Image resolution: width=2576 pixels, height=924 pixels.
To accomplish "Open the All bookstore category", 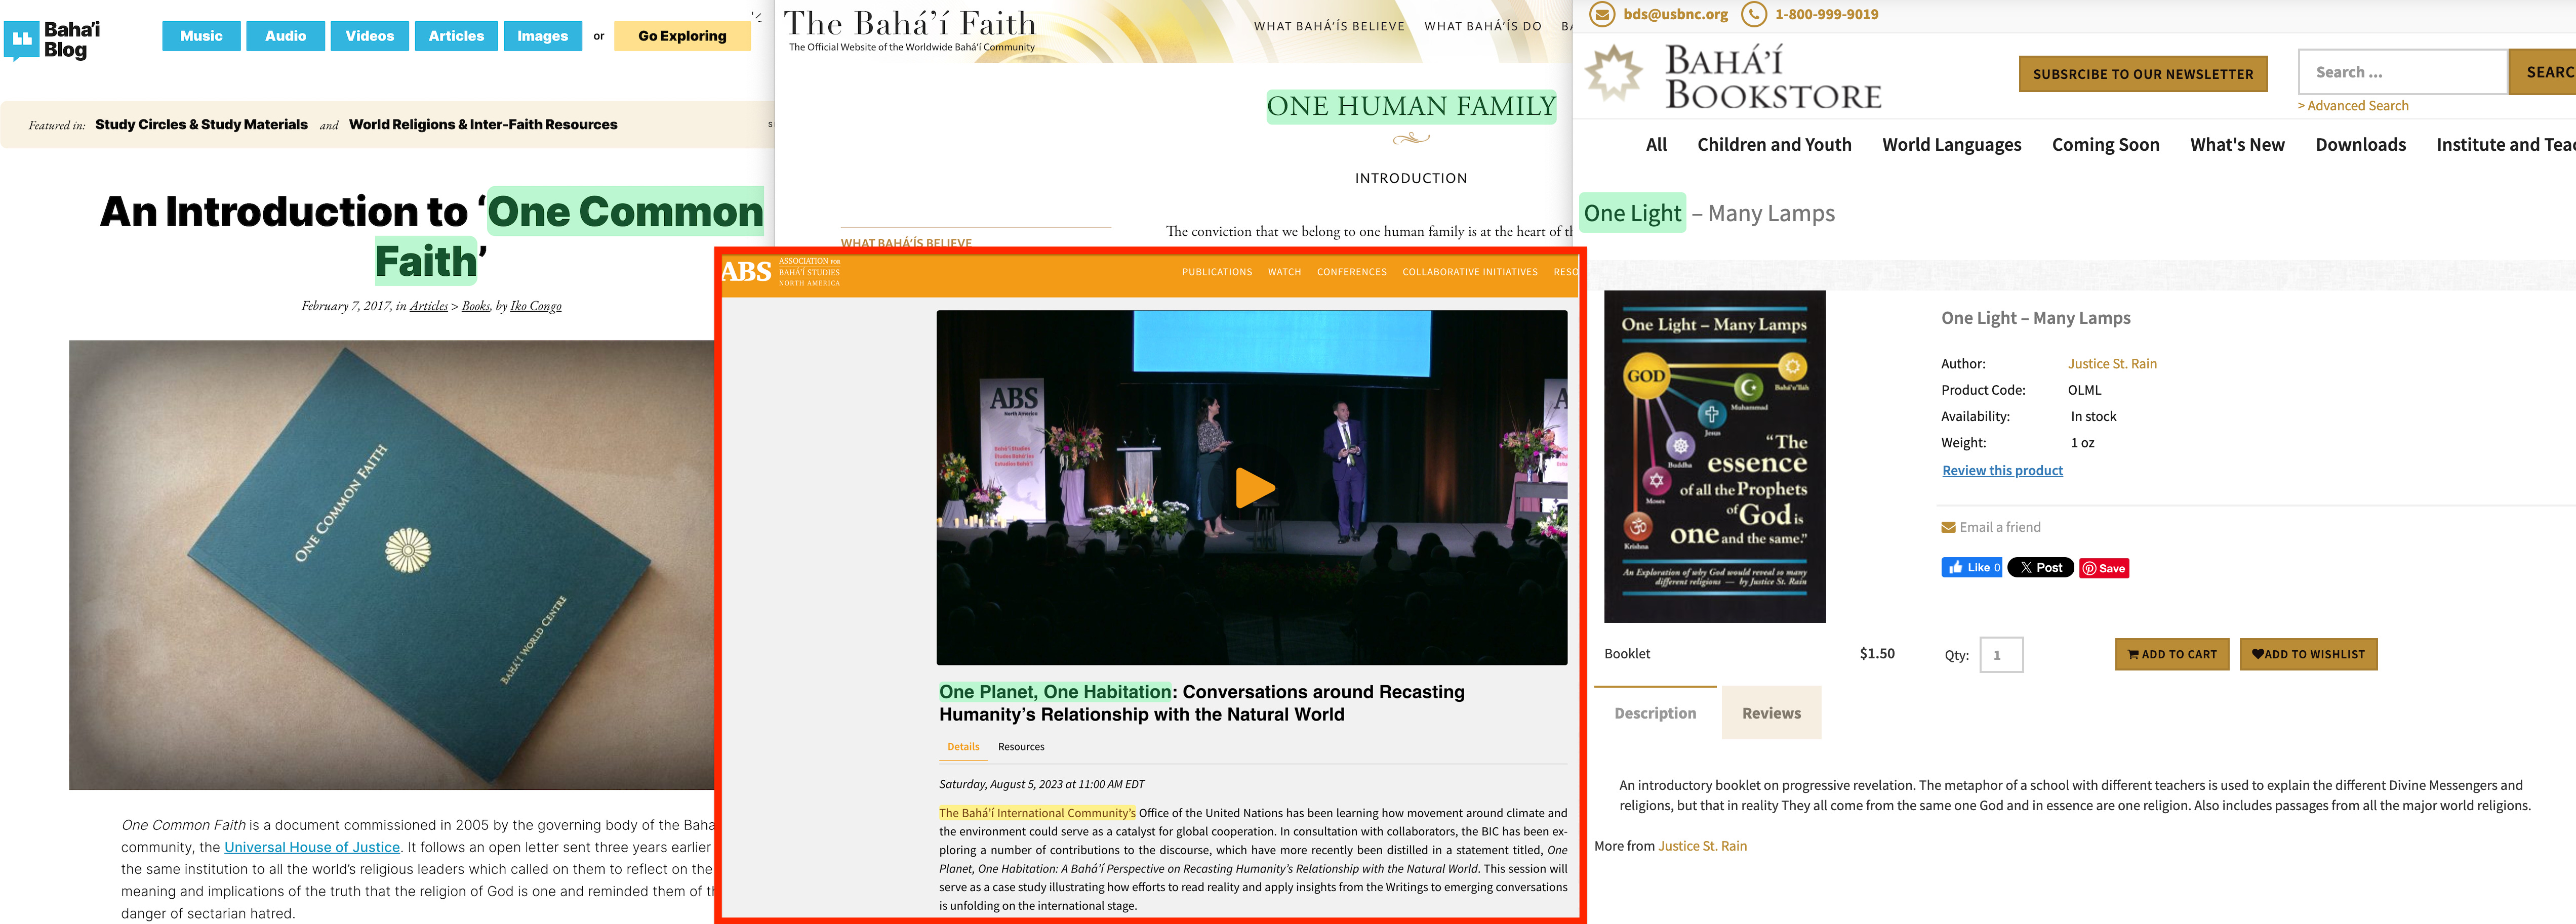I will 1656,145.
